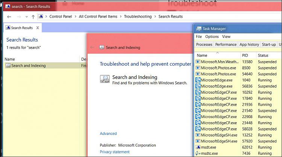This screenshot has height=157, width=282.
Task: Click the Search and Indexing result icon
Action: (8, 66)
